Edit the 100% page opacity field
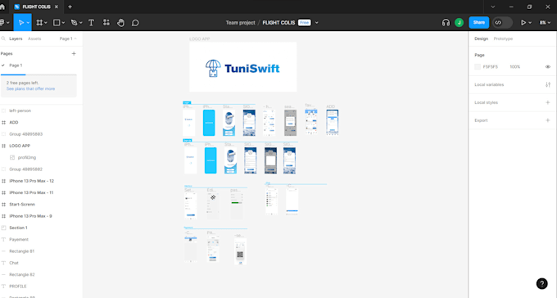The height and width of the screenshot is (298, 557). (x=514, y=67)
